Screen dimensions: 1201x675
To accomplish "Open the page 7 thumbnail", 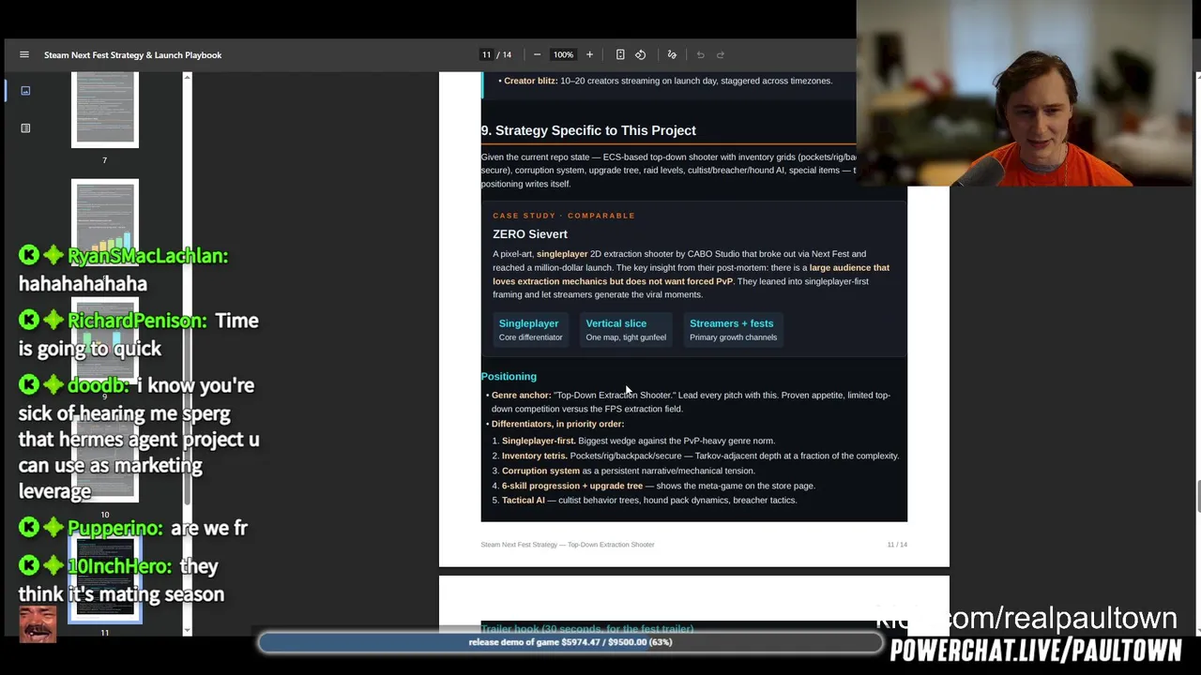I will click(x=105, y=111).
